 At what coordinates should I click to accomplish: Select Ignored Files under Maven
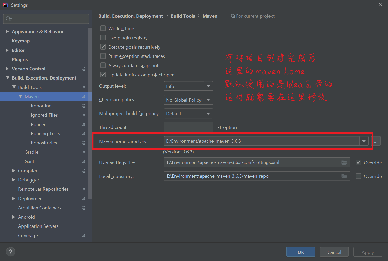[x=44, y=115]
